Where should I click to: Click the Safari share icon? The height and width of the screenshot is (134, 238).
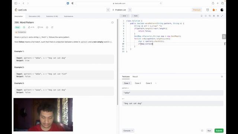click(x=213, y=3)
